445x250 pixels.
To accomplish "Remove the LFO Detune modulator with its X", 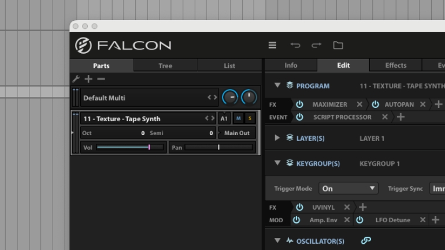I will point(423,219).
